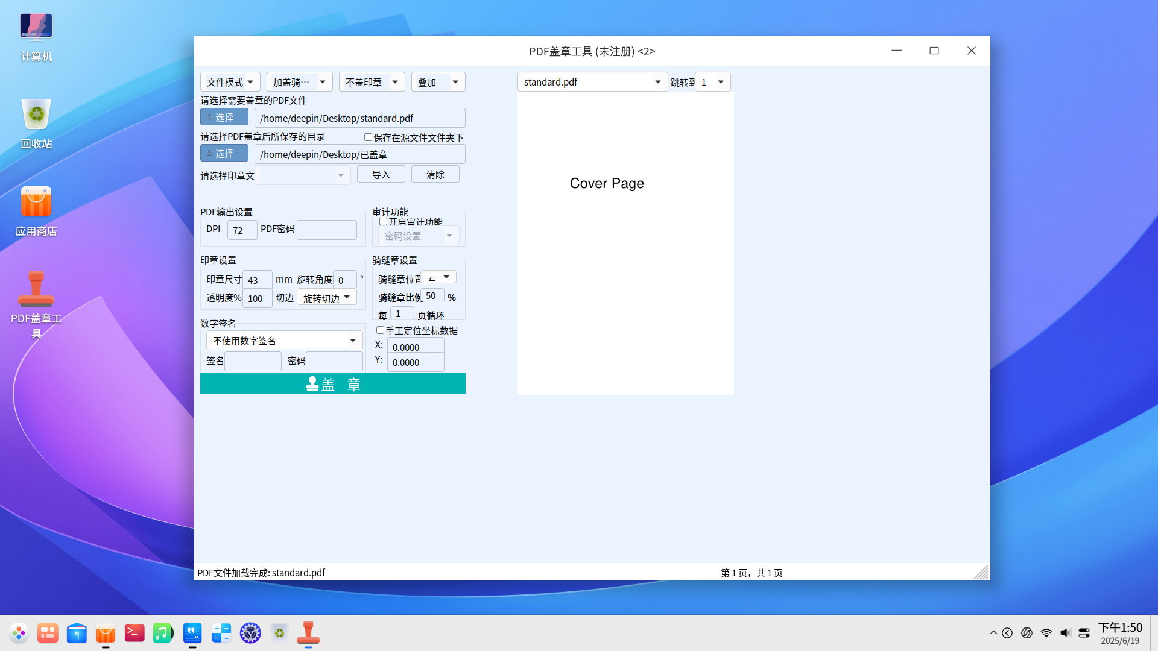Open the Wi-Fi network tray icon

point(1046,633)
